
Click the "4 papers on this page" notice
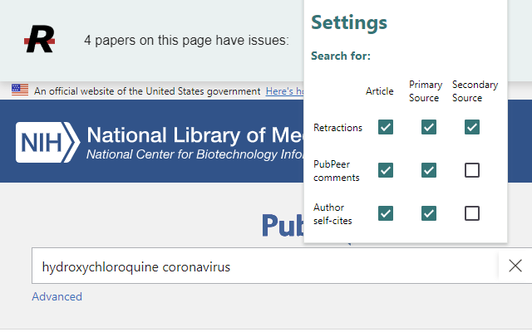click(x=186, y=39)
